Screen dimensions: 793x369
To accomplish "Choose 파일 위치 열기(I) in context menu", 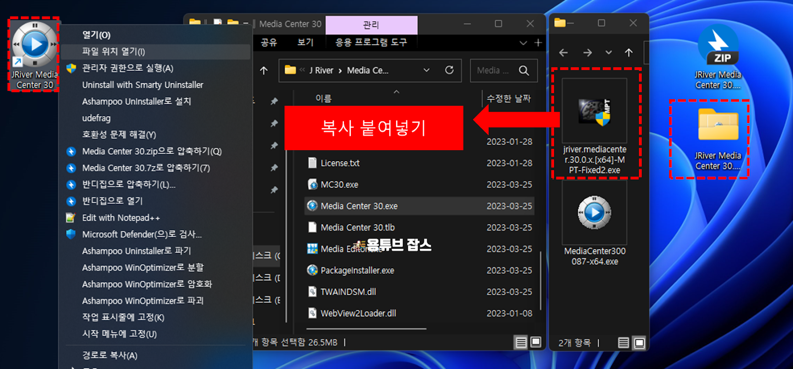I will 155,52.
